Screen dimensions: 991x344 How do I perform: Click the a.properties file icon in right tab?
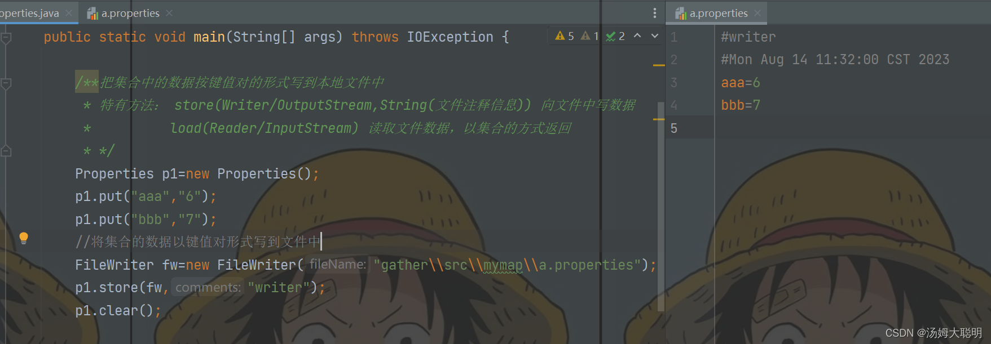pos(681,13)
